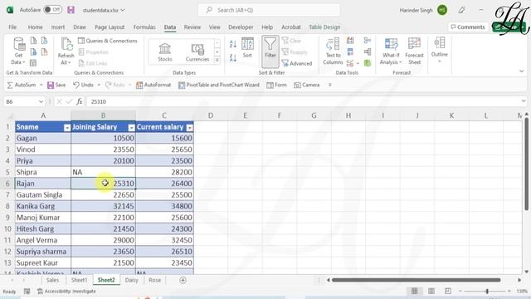The width and height of the screenshot is (531, 299).
Task: Switch to the Sales sheet
Action: (x=52, y=280)
